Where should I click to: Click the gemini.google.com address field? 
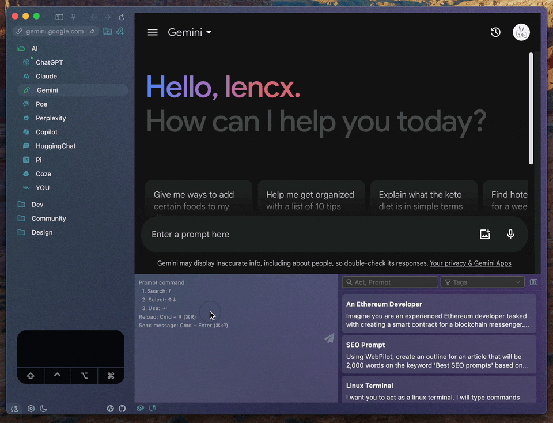click(55, 31)
